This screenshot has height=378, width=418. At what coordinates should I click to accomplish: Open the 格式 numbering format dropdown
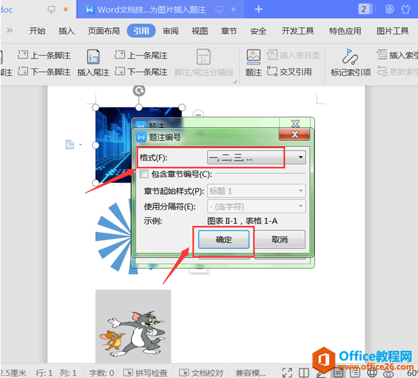pos(256,157)
